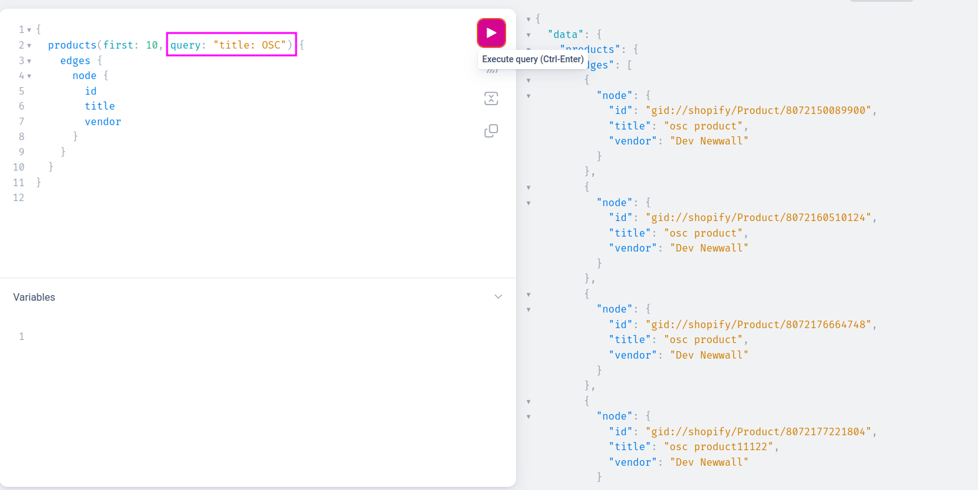Click the merge fragments icon
Screen dimensions: 978x490
(491, 98)
